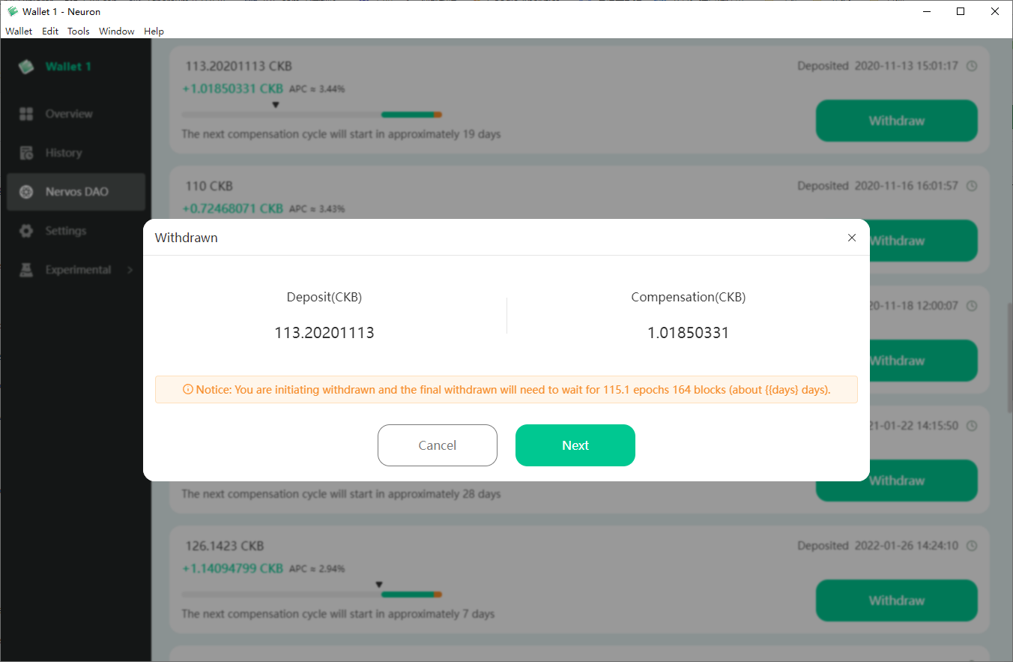Click the Settings gear icon in sidebar
This screenshot has width=1013, height=662.
pos(26,231)
